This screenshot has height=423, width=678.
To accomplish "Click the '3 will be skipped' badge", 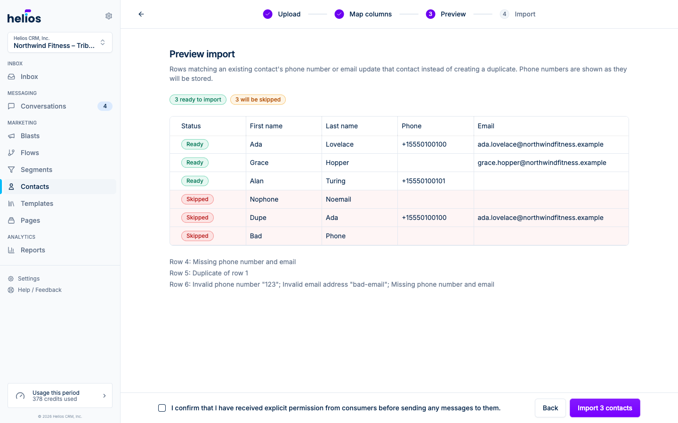I will [x=258, y=100].
